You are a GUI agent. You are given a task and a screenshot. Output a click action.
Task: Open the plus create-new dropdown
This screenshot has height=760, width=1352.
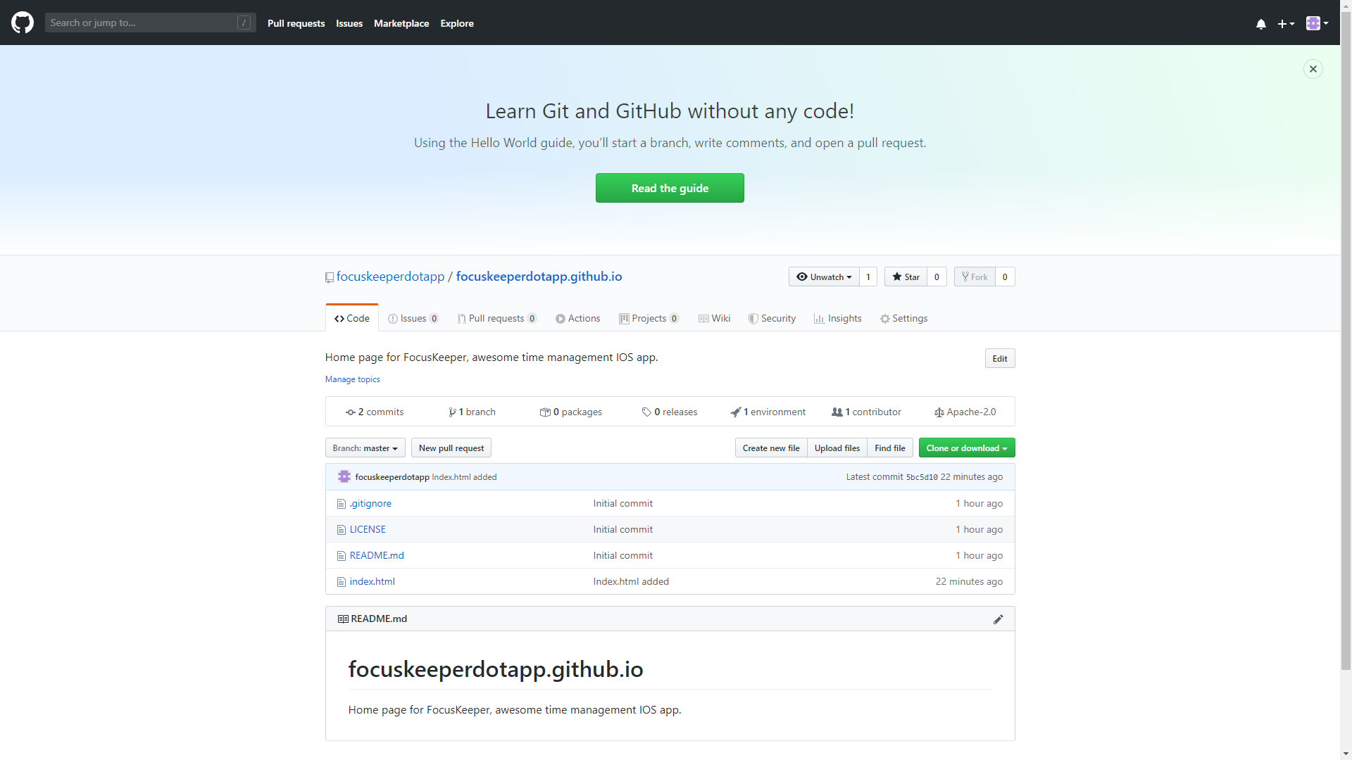[x=1286, y=24]
